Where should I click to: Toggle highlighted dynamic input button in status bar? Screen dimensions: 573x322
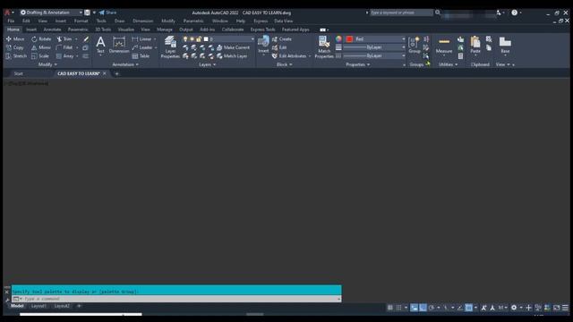tap(414, 308)
